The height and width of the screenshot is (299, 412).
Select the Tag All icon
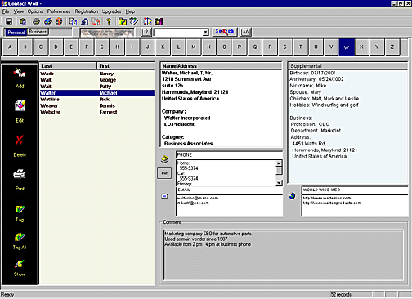tap(20, 237)
